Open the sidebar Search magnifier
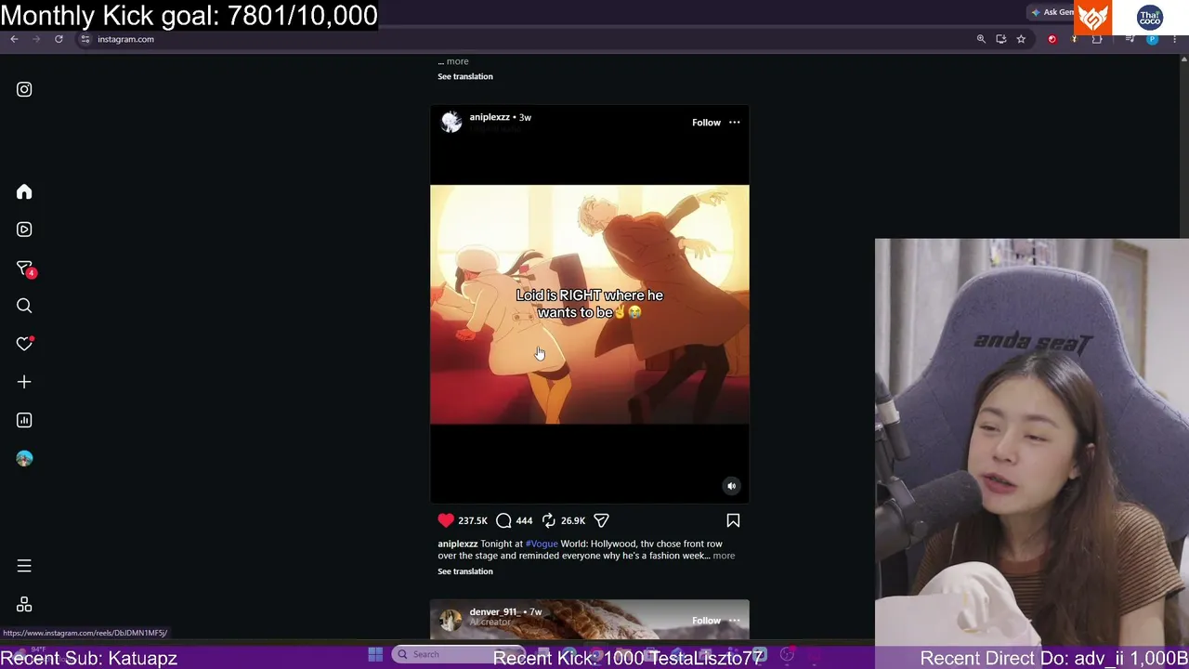This screenshot has width=1189, height=669. coord(24,306)
